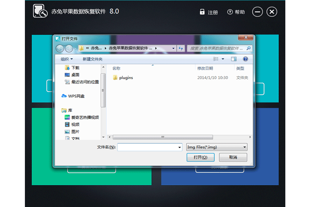311x207 pixels.
Task: Click the 取消 button
Action: tap(233, 157)
